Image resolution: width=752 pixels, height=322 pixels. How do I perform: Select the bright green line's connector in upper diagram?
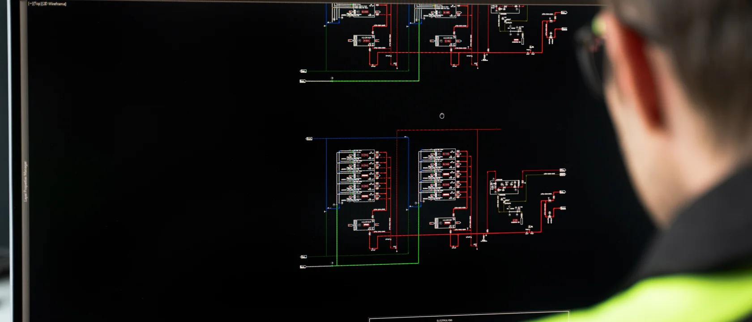(303, 81)
